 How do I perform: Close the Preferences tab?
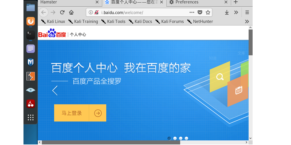point(226,2)
